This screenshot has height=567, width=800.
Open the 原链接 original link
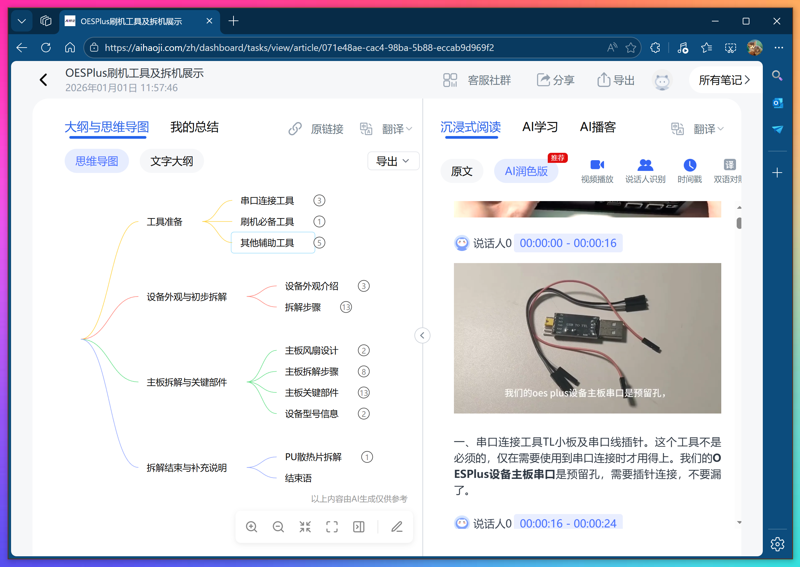pyautogui.click(x=316, y=129)
